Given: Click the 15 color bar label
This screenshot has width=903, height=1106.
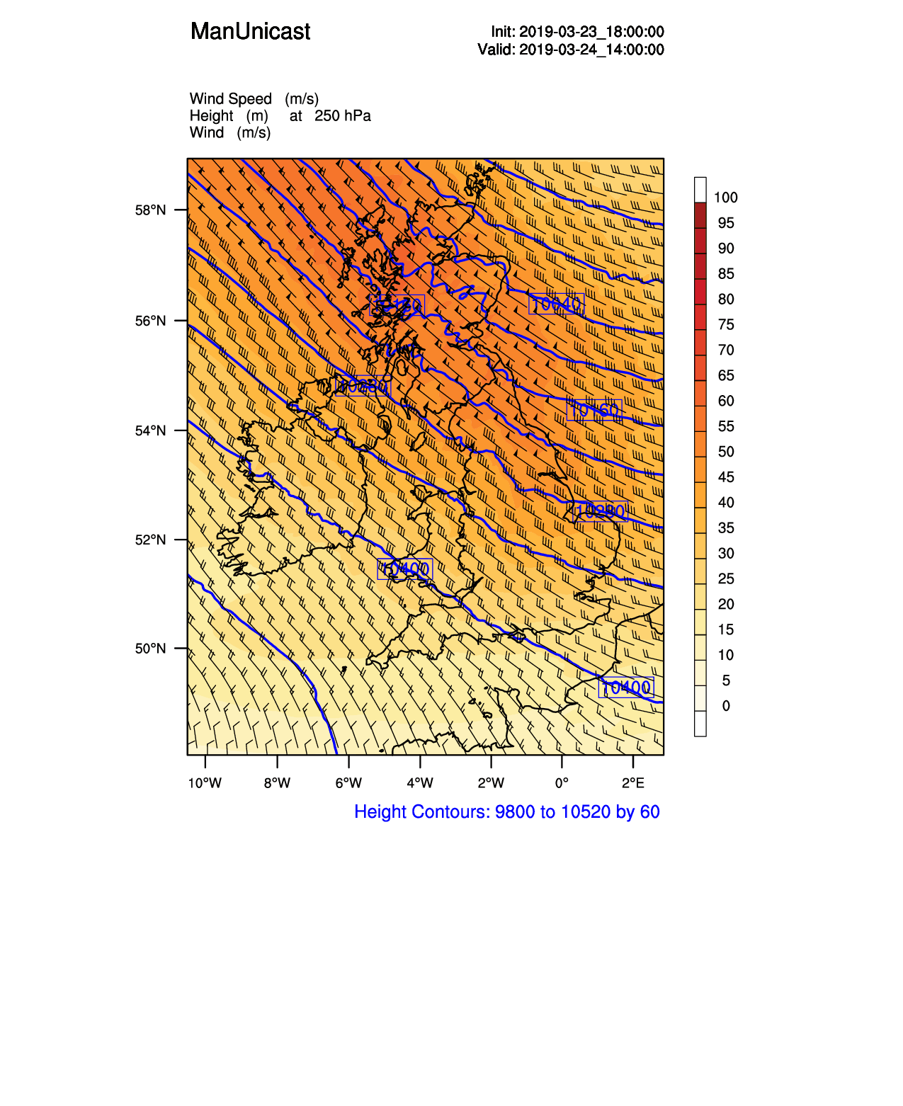Looking at the screenshot, I should [x=726, y=630].
